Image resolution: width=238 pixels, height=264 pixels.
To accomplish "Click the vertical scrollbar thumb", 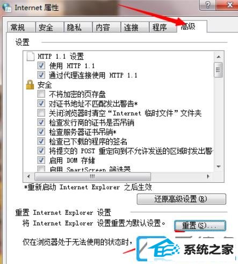I will tap(218, 70).
